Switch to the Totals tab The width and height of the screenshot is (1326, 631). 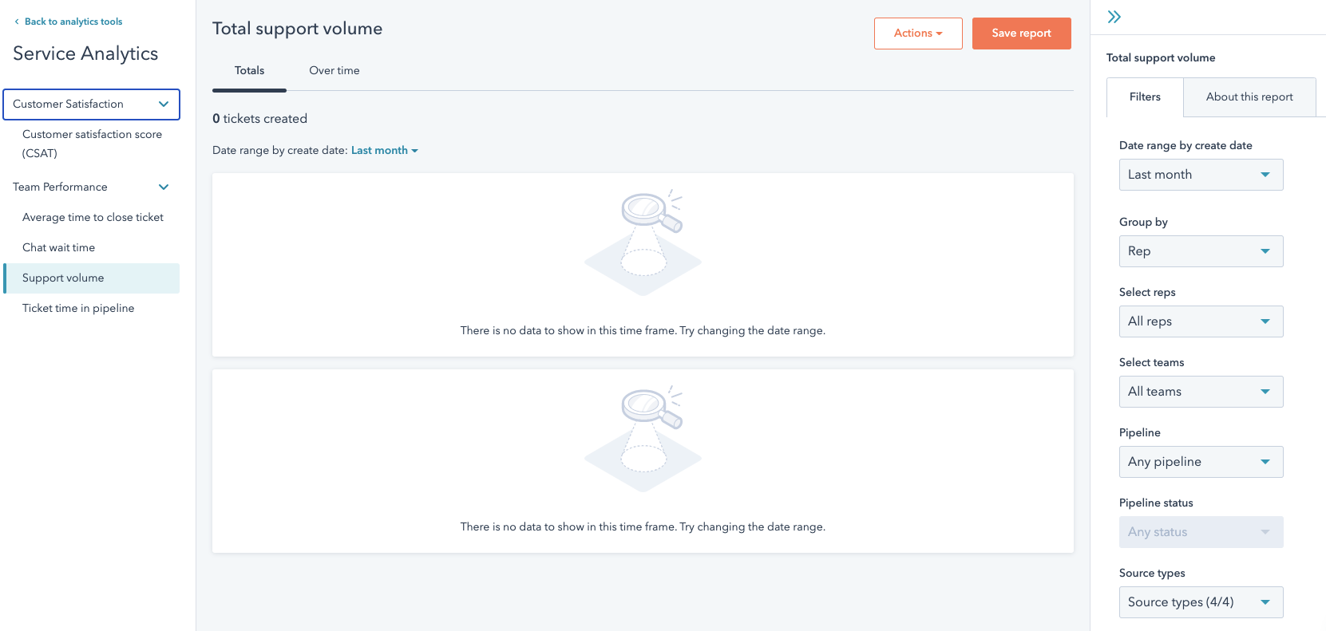[249, 70]
